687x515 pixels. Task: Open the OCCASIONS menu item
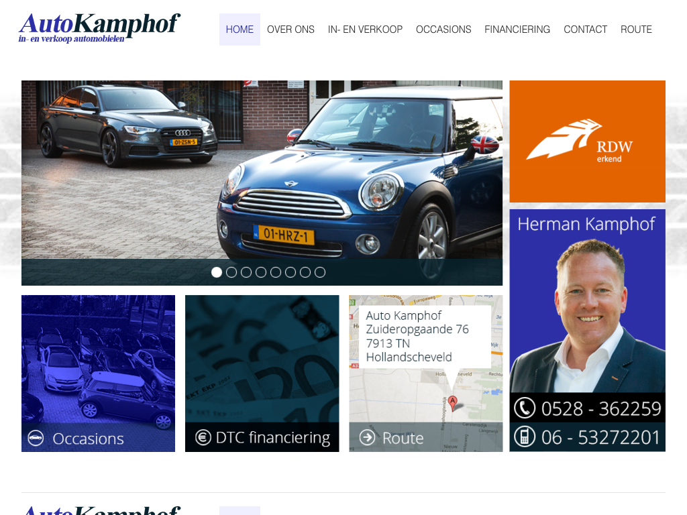[443, 30]
